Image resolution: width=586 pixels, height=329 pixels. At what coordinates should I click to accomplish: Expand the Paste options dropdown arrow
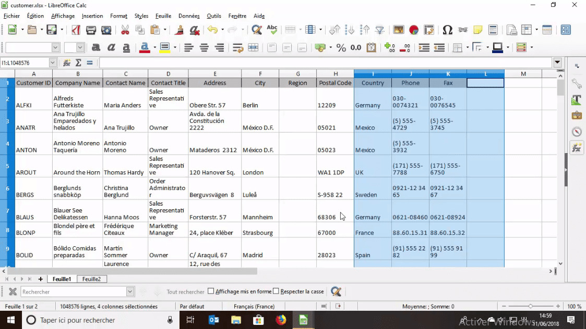[x=165, y=30]
